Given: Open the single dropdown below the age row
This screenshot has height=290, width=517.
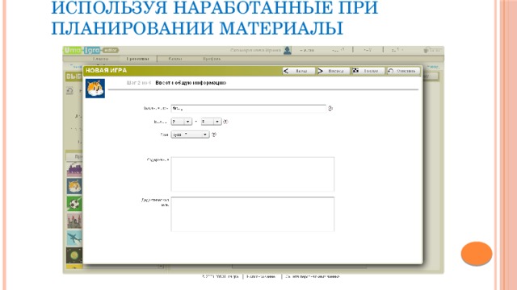Looking at the screenshot, I should point(190,135).
